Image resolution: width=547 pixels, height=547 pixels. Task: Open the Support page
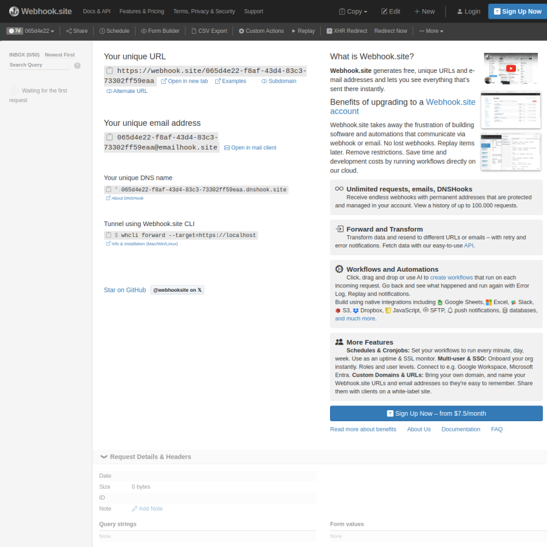[x=253, y=12]
